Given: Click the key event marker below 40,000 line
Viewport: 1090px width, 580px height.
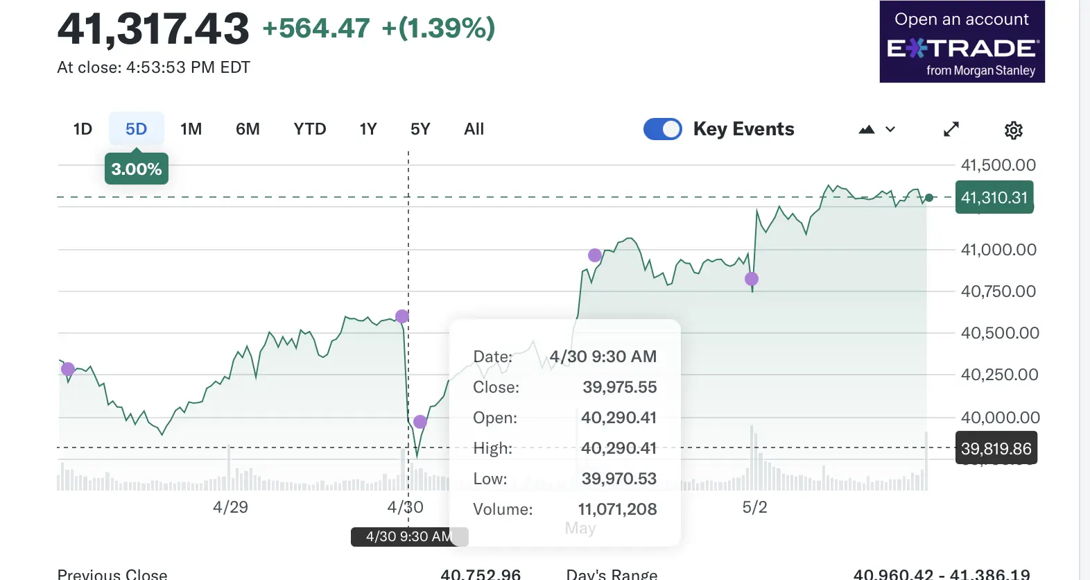Looking at the screenshot, I should (420, 422).
